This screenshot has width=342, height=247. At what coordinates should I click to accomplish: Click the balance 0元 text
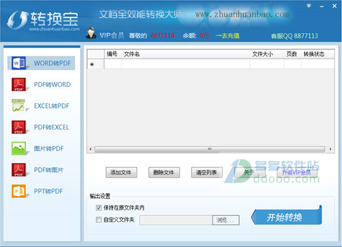[x=204, y=35]
